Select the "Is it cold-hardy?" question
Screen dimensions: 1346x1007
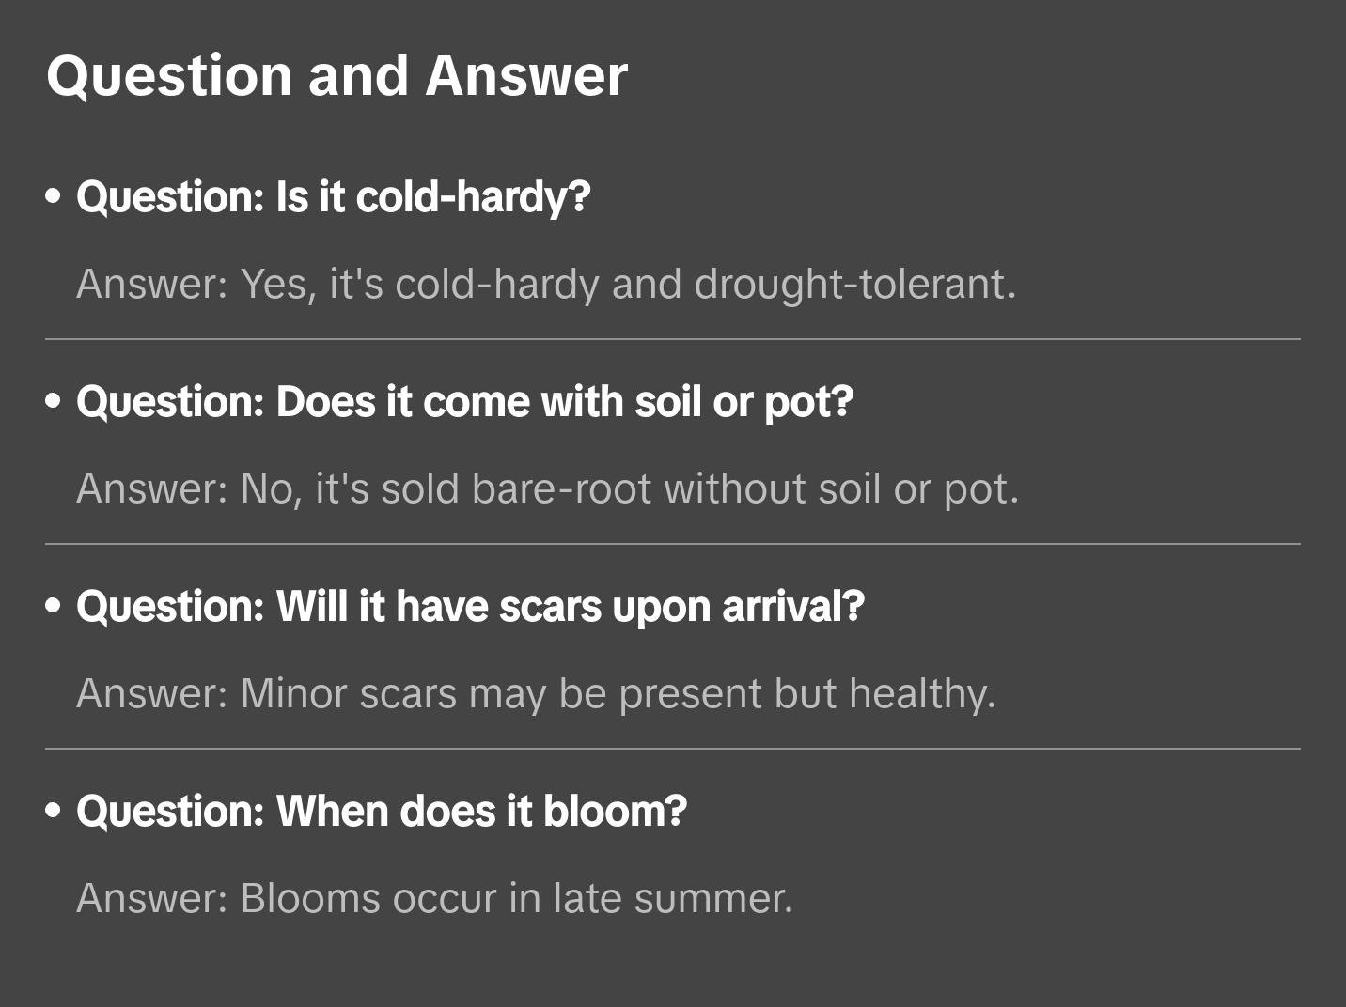point(334,197)
